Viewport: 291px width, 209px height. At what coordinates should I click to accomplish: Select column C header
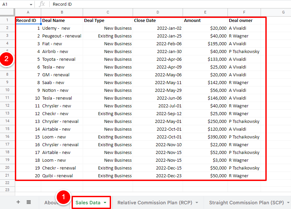tap(108, 12)
